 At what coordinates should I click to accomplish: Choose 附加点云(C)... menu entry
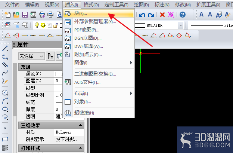pos(99,55)
